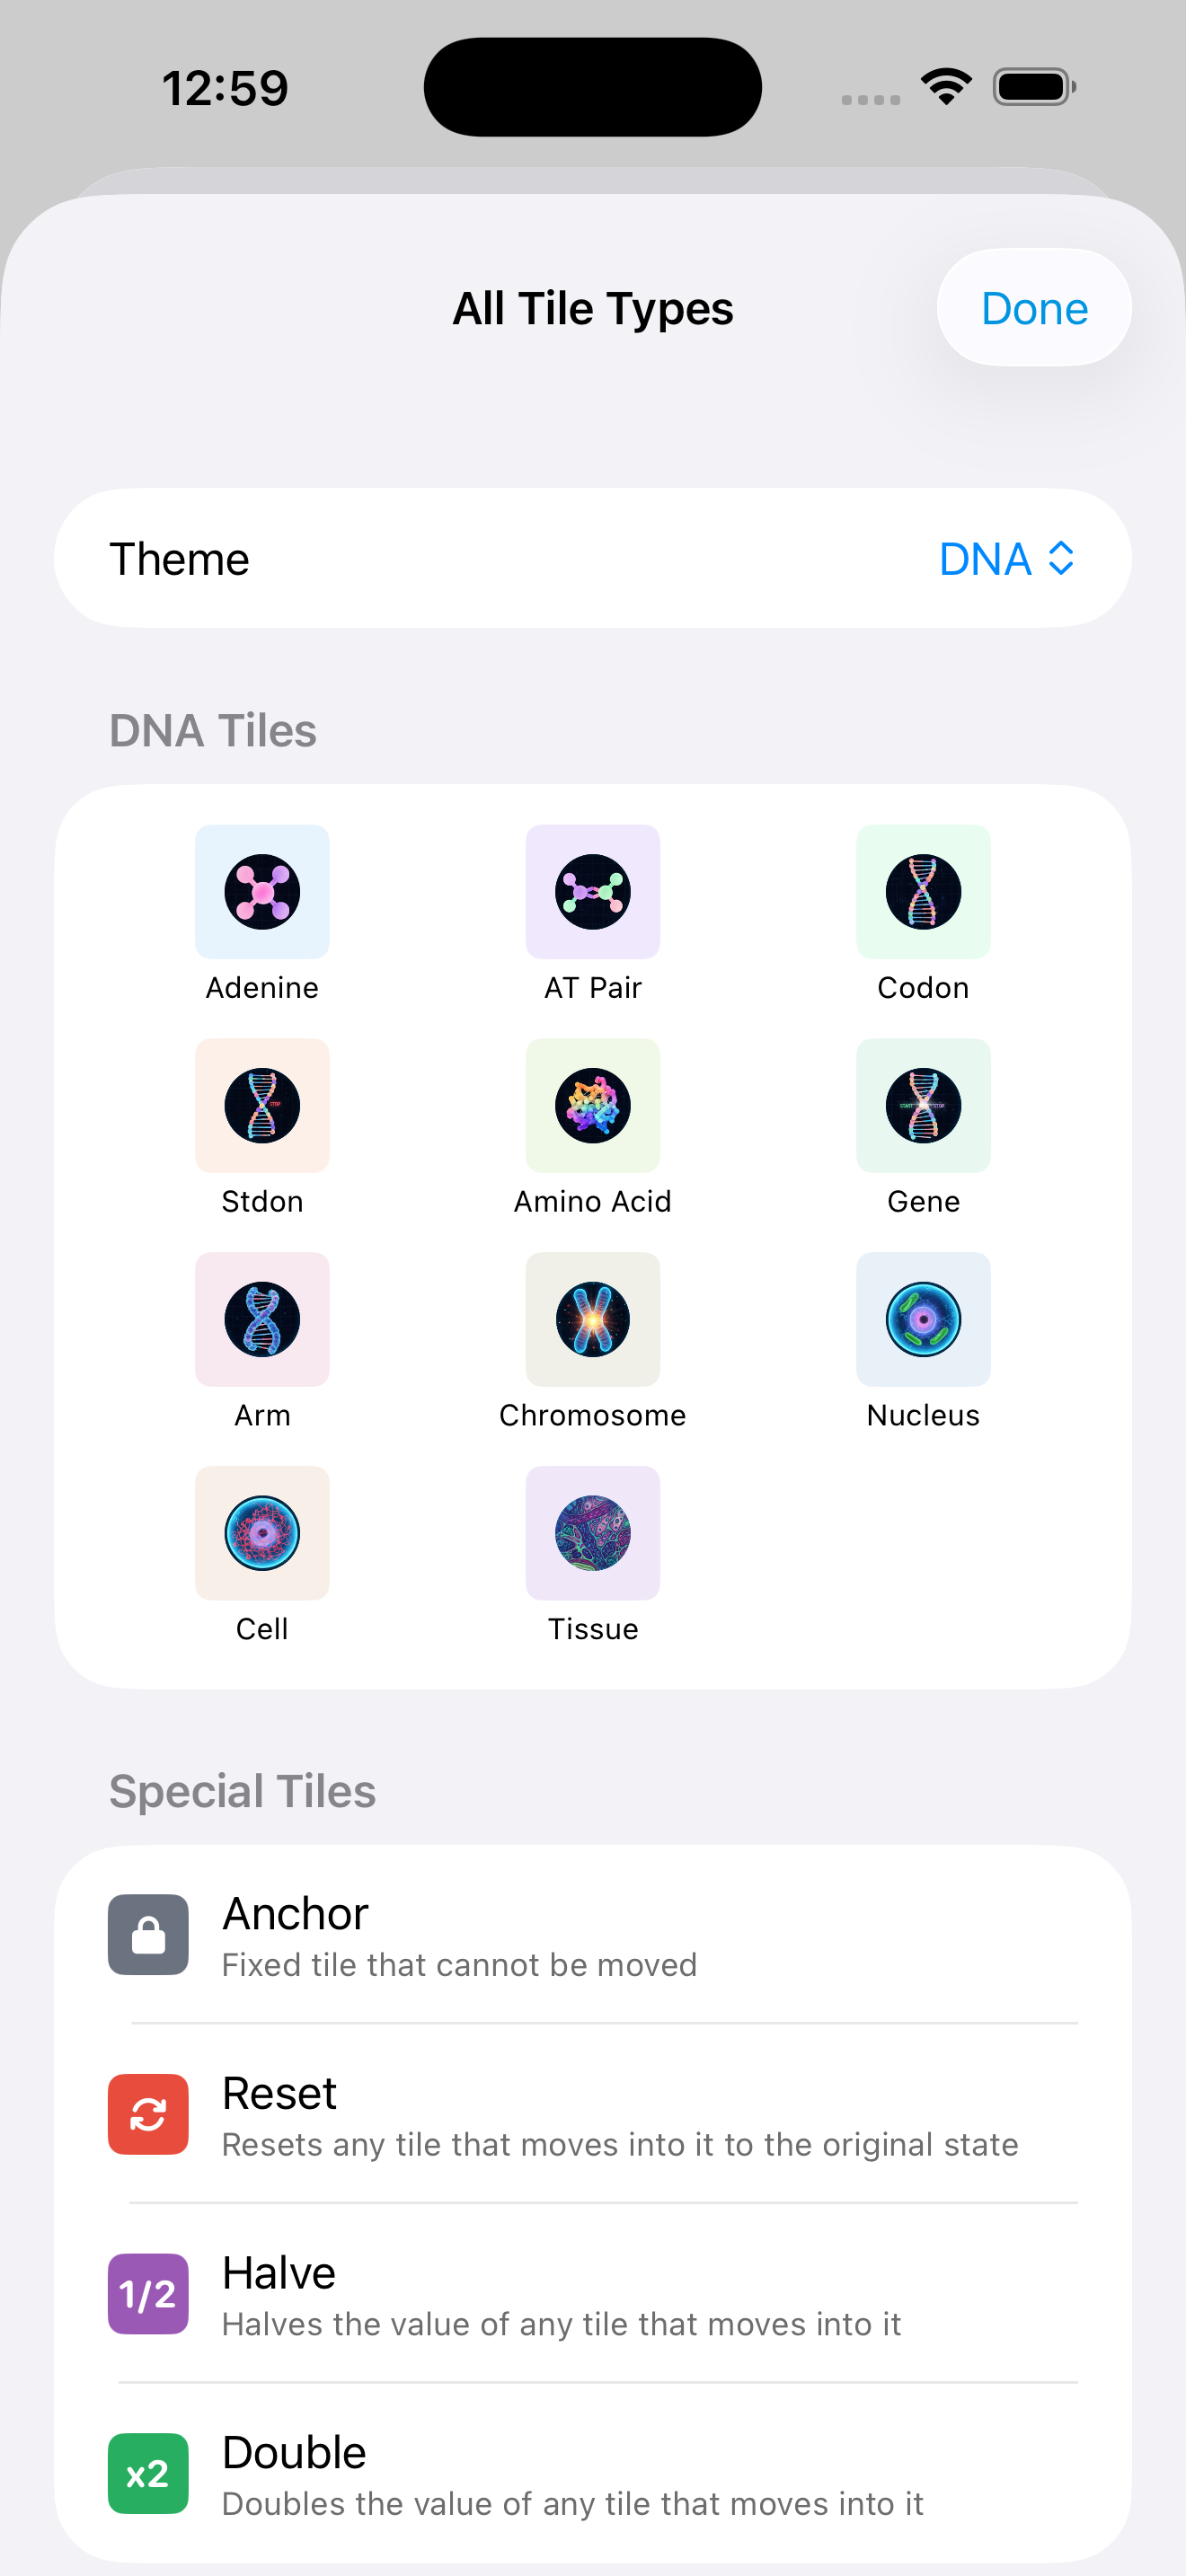
Task: Tap the Anchor lock icon
Action: coord(148,1934)
